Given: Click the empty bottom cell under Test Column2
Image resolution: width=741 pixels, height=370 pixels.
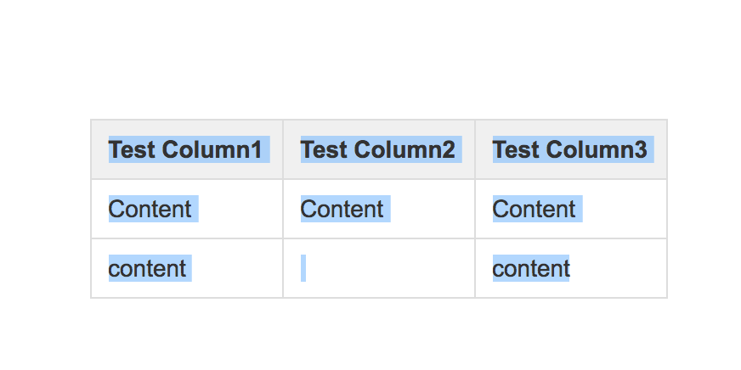Looking at the screenshot, I should coord(378,268).
